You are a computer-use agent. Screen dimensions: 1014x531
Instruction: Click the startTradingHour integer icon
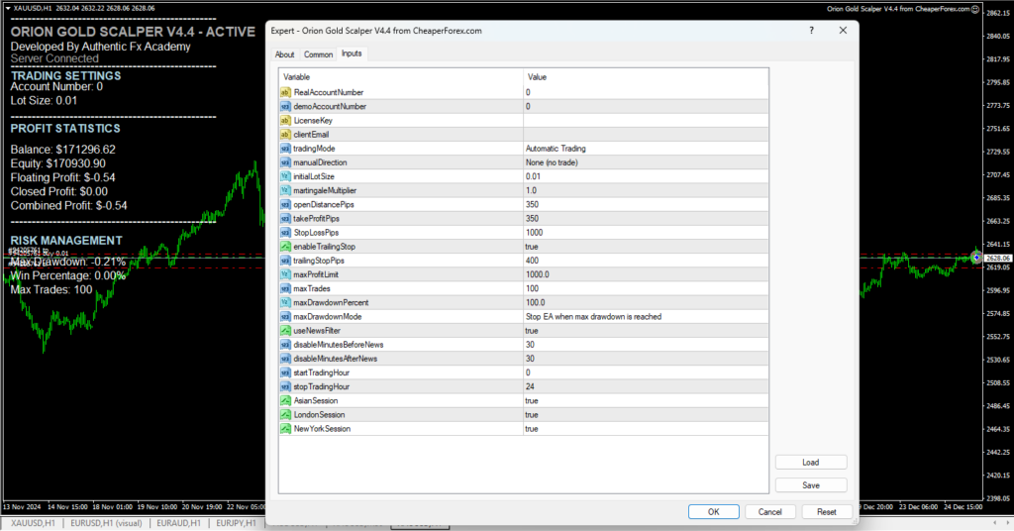pyautogui.click(x=286, y=372)
